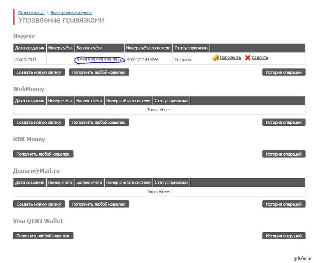Click the account number 41001221414246 cell
Image resolution: width=314 pixels, height=263 pixels.
click(x=142, y=60)
